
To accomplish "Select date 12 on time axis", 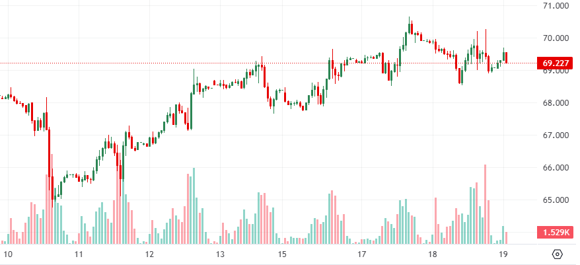I will (149, 254).
